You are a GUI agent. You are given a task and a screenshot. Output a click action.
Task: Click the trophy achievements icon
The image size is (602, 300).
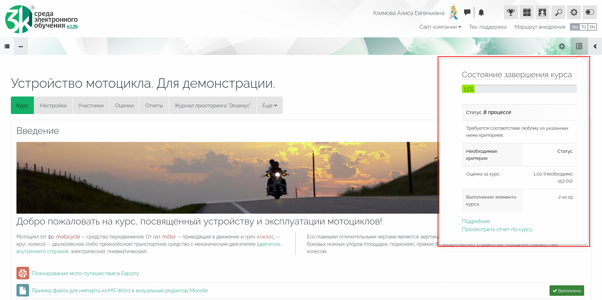511,13
